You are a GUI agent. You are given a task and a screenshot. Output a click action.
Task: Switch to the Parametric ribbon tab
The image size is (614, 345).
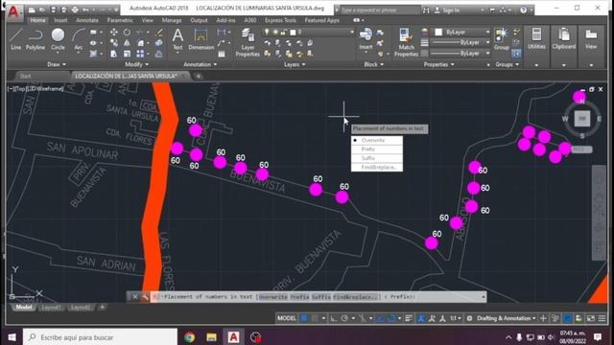[x=120, y=20]
